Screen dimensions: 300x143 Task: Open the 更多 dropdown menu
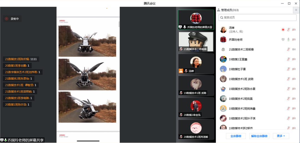[x=281, y=136]
